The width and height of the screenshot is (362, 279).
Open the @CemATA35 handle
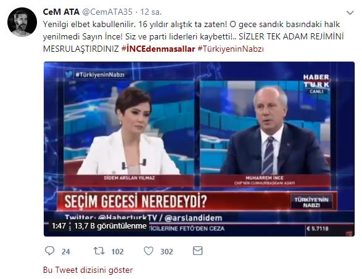[x=107, y=12]
